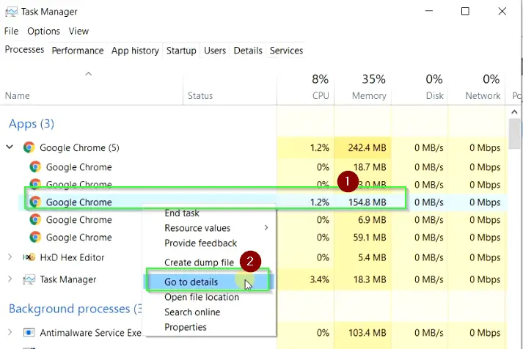The height and width of the screenshot is (349, 523).
Task: Expand the Antimalware Service Executable entry
Action: pyautogui.click(x=10, y=332)
